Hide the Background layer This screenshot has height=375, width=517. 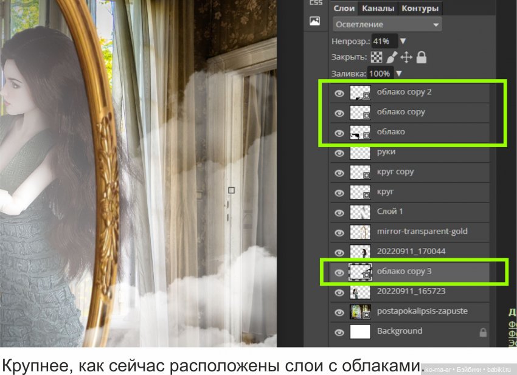point(339,331)
